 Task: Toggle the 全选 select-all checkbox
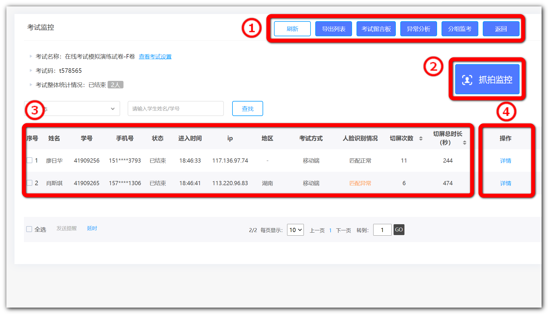pos(29,229)
